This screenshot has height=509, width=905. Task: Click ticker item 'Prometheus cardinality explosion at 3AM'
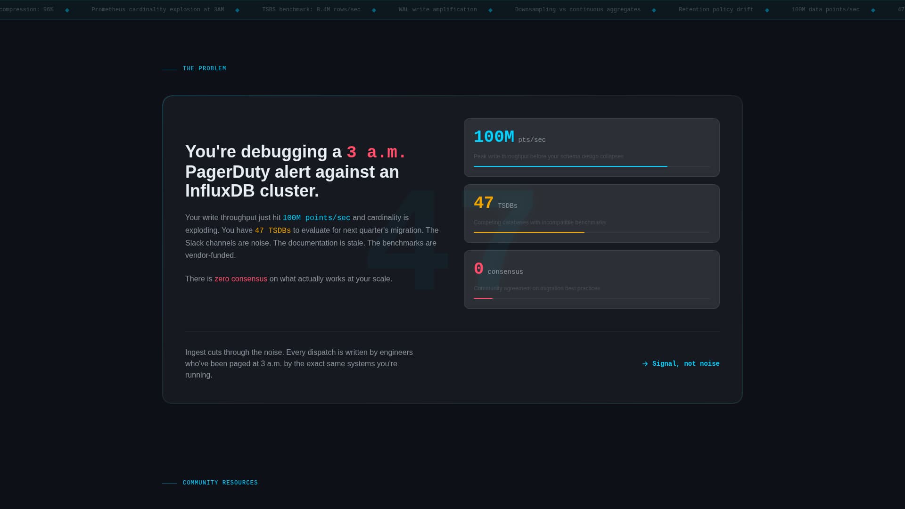tap(157, 9)
